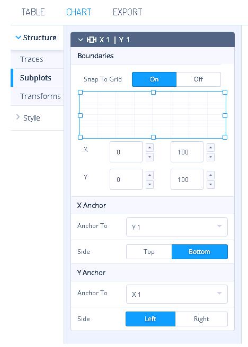Increase the X end value of 100

(210, 148)
